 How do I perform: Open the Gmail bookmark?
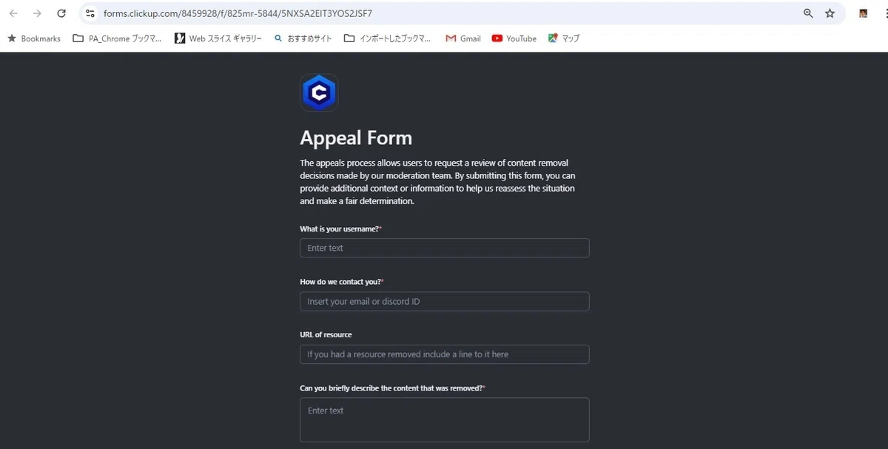463,38
